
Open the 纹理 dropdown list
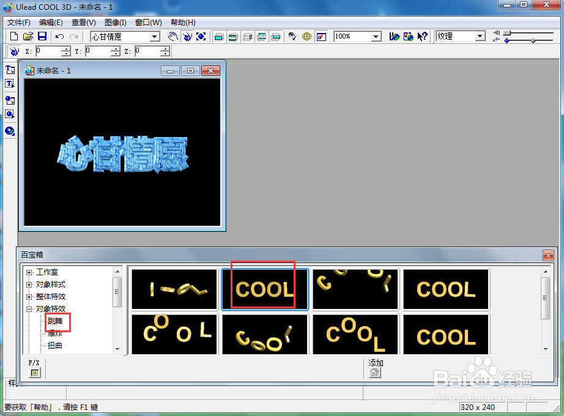pyautogui.click(x=480, y=36)
